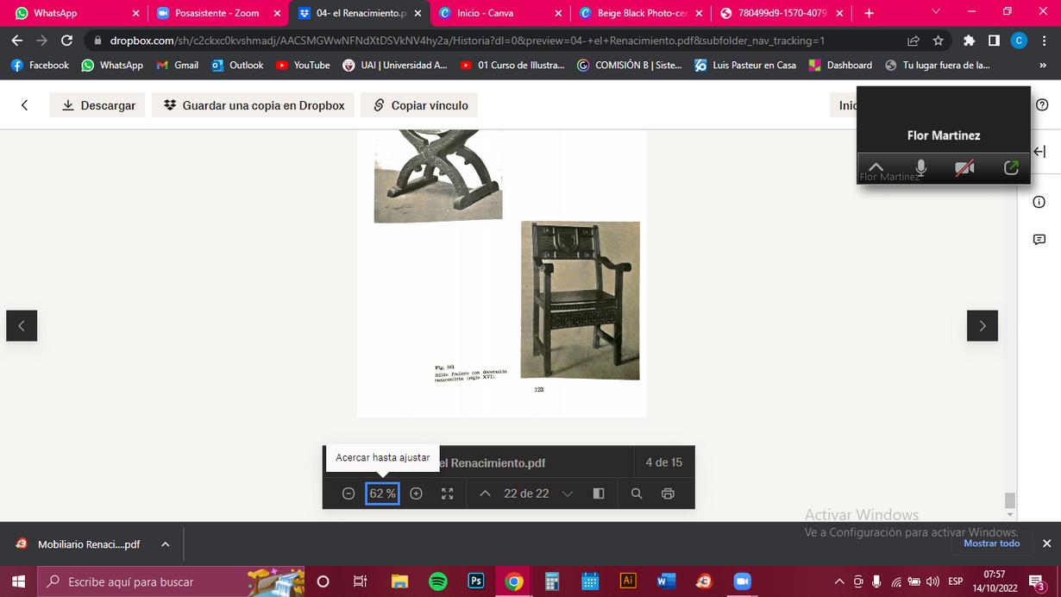Screen dimensions: 1061x597
Task: Start video in the Zoom mini window
Action: click(x=964, y=167)
